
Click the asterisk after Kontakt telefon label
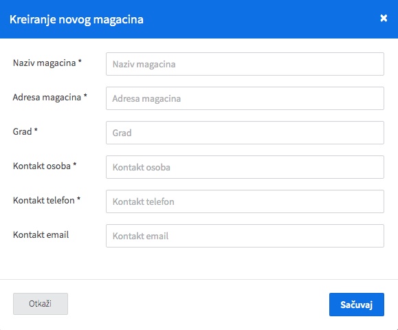coord(78,199)
